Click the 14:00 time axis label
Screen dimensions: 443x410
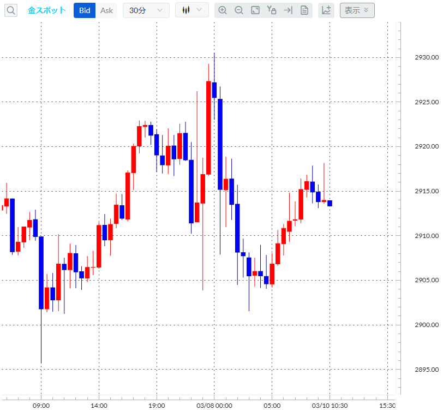pyautogui.click(x=99, y=406)
